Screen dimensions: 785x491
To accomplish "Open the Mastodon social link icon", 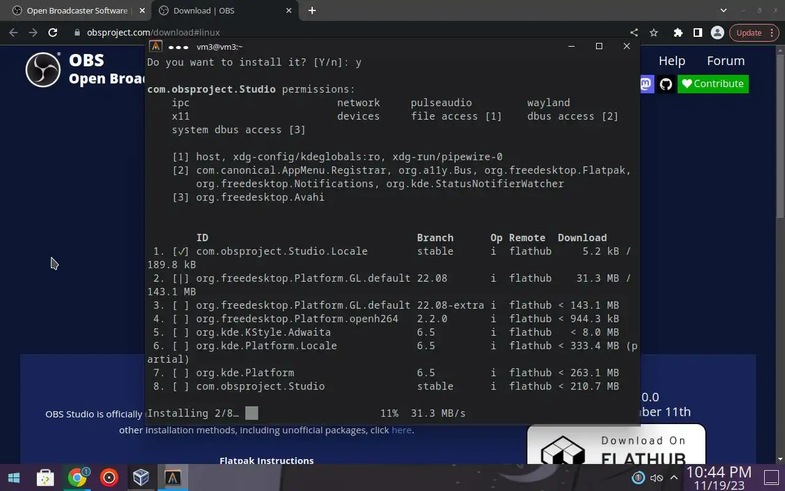I will pyautogui.click(x=646, y=84).
